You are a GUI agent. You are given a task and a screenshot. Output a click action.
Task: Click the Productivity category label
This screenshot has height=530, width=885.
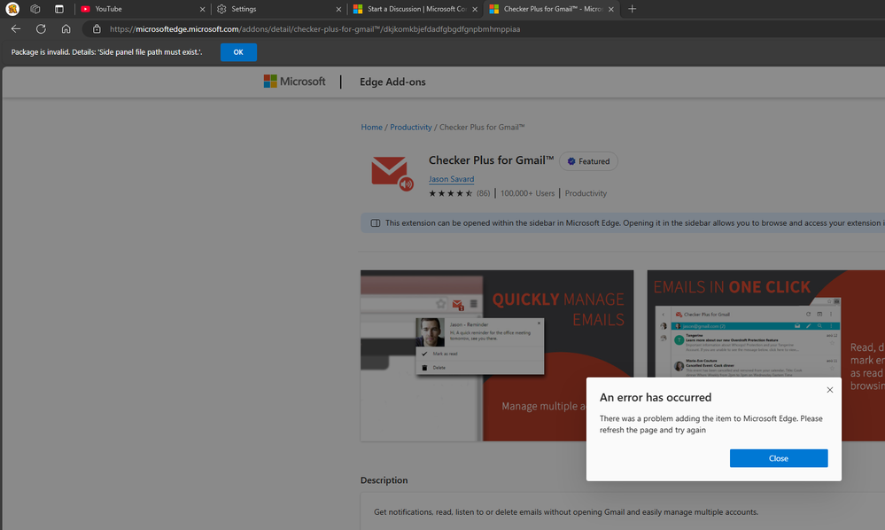(586, 193)
